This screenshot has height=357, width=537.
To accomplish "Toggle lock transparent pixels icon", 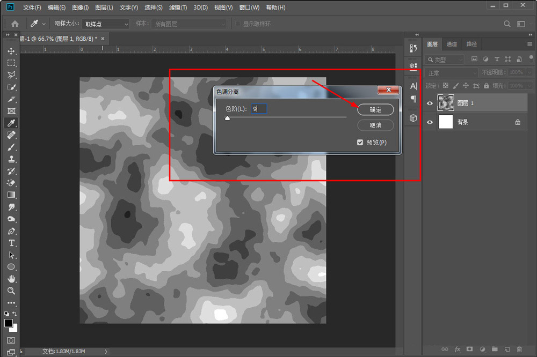I will coord(445,85).
